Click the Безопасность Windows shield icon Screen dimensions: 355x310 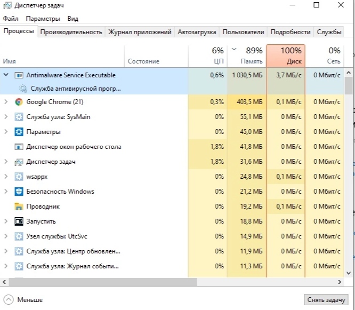pyautogui.click(x=19, y=192)
